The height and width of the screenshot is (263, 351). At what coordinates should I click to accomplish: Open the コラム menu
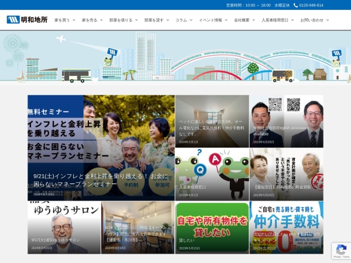181,20
